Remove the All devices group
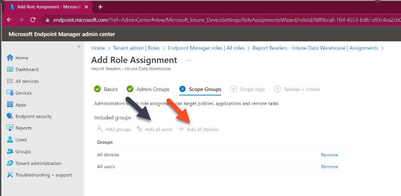The height and width of the screenshot is (196, 401). 329,155
